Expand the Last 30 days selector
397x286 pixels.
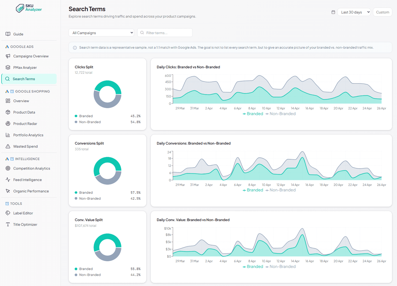354,12
